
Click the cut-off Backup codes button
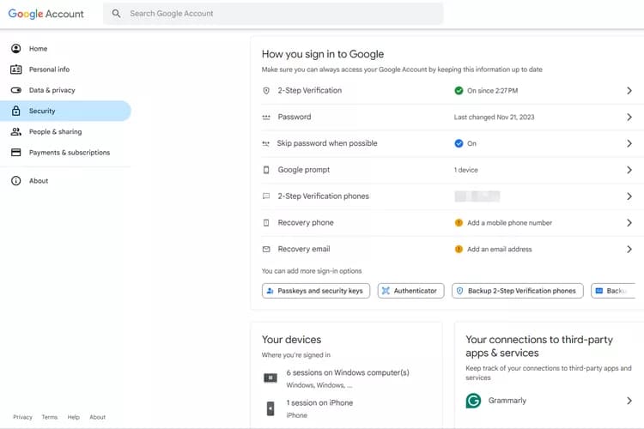coord(613,291)
